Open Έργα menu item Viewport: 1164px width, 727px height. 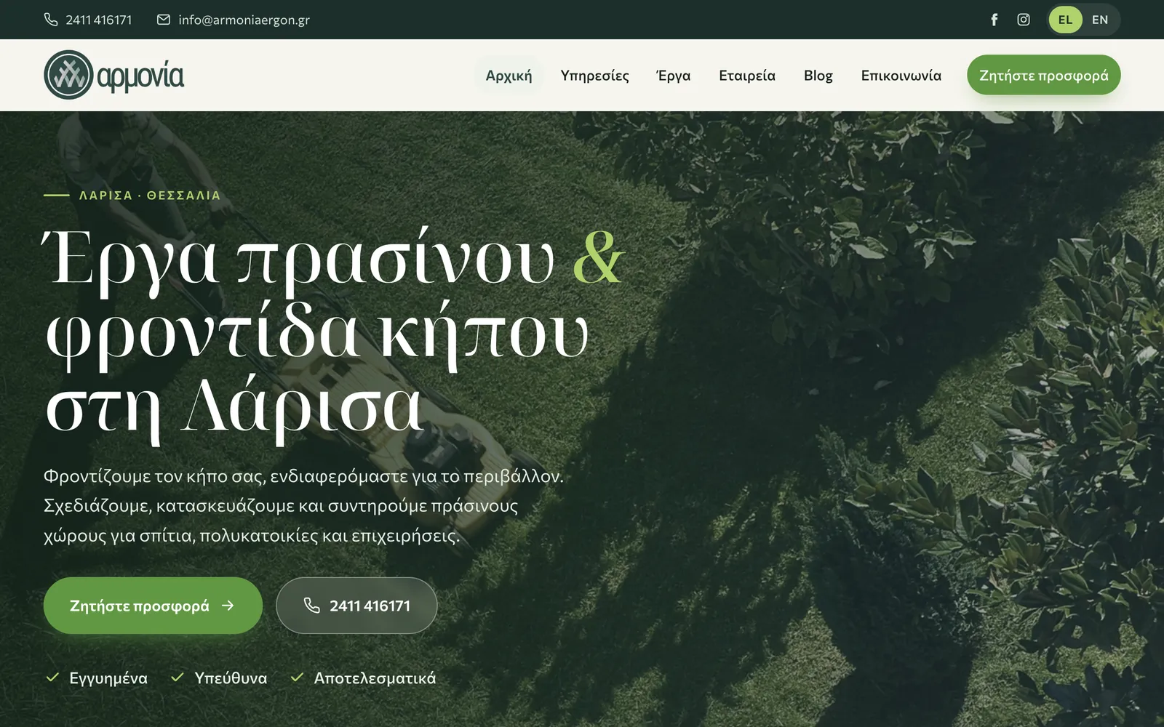(674, 76)
